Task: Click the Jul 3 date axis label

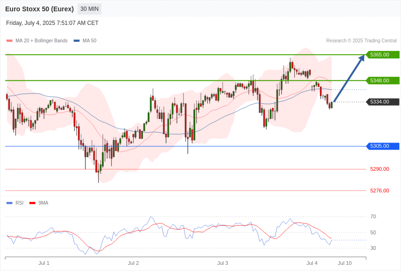Action: click(223, 263)
